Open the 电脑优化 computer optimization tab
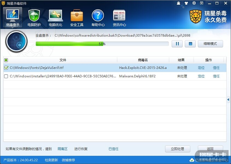This screenshot has height=164, width=231. [55, 18]
